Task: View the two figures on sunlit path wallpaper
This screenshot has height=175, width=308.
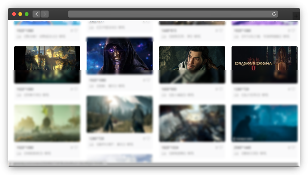Action: tap(119, 114)
